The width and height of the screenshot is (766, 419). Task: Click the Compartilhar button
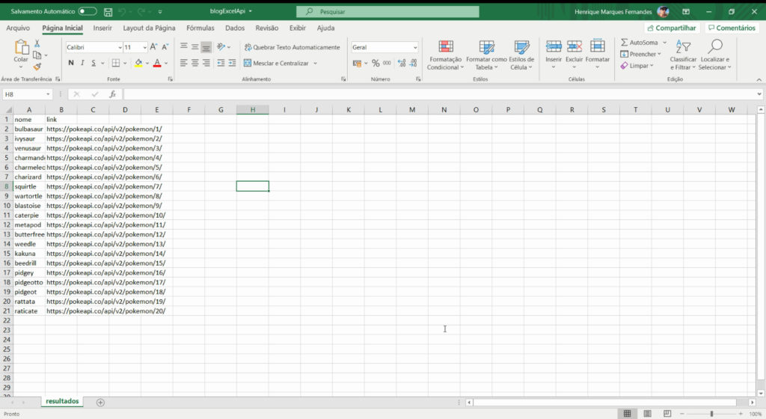pos(672,28)
